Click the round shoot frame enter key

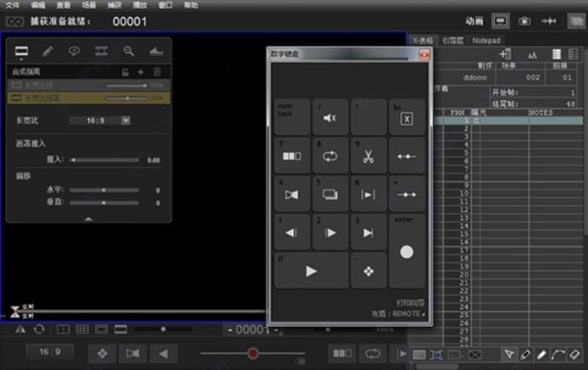[407, 251]
